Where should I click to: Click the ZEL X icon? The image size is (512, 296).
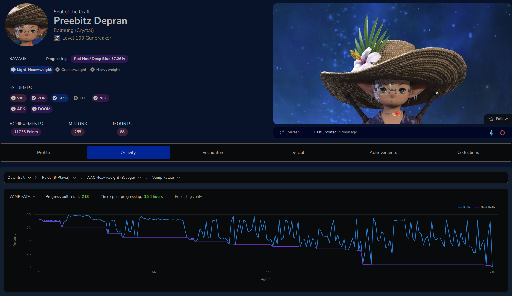76,98
